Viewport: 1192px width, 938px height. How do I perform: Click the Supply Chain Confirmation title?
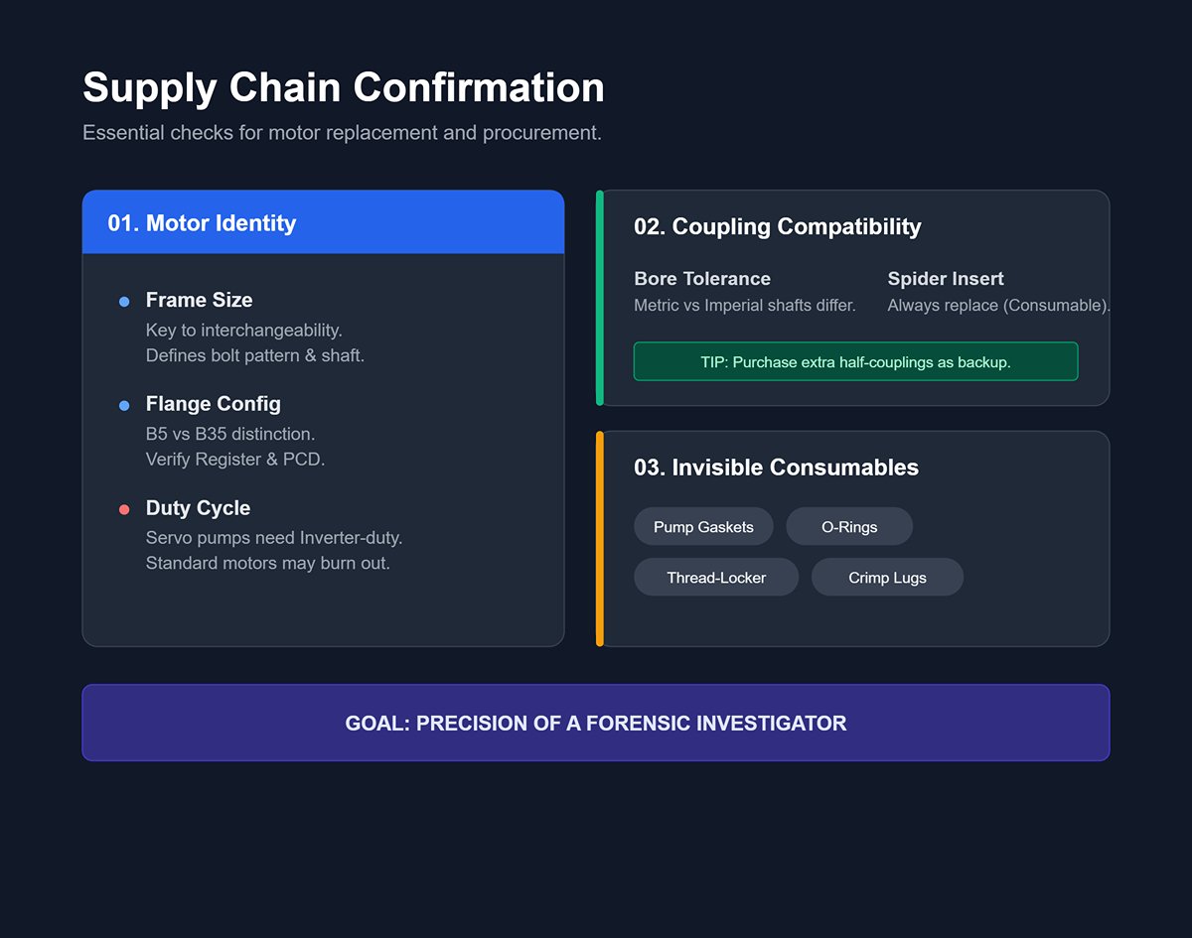tap(343, 87)
